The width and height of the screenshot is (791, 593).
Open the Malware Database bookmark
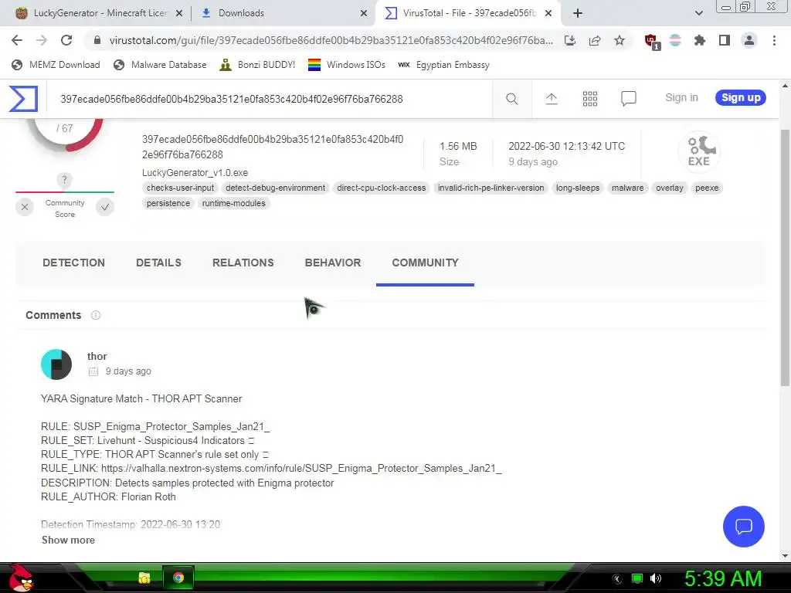(161, 65)
